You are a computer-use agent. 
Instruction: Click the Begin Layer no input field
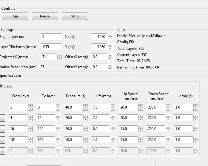(x=51, y=37)
